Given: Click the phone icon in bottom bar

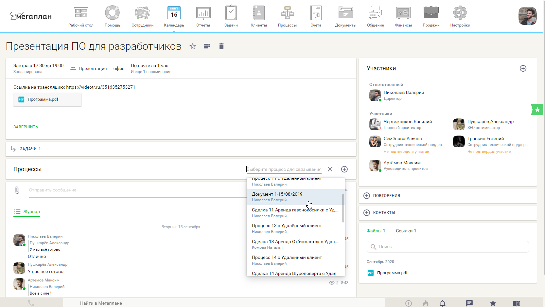Looking at the screenshot, I should point(31,303).
